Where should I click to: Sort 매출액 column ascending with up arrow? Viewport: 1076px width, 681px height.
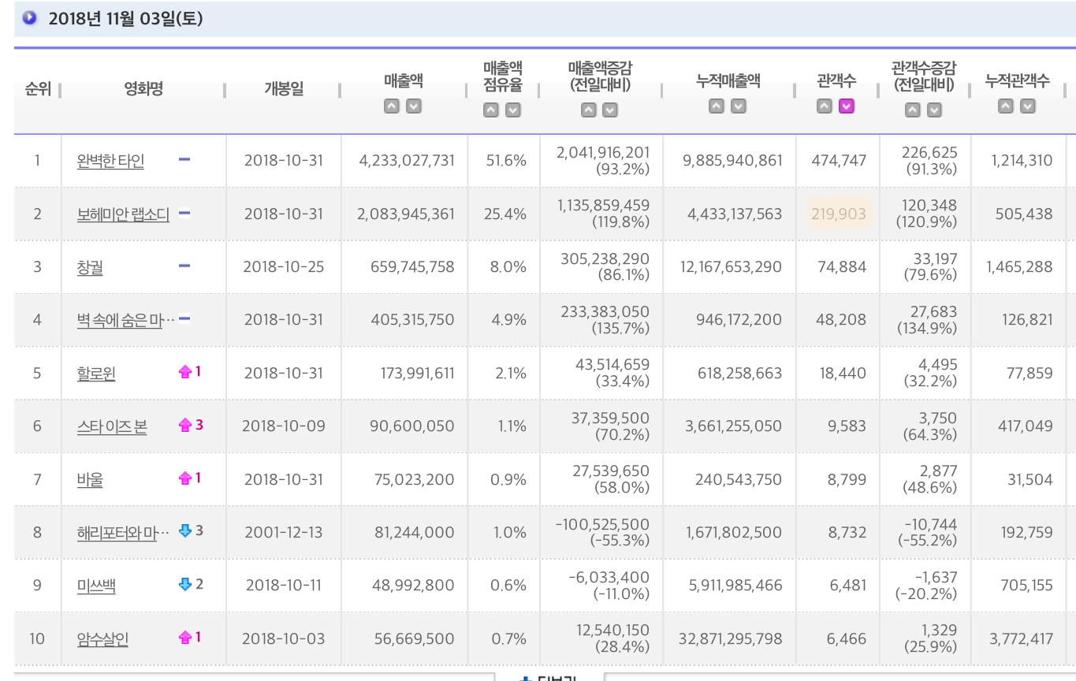tap(392, 106)
